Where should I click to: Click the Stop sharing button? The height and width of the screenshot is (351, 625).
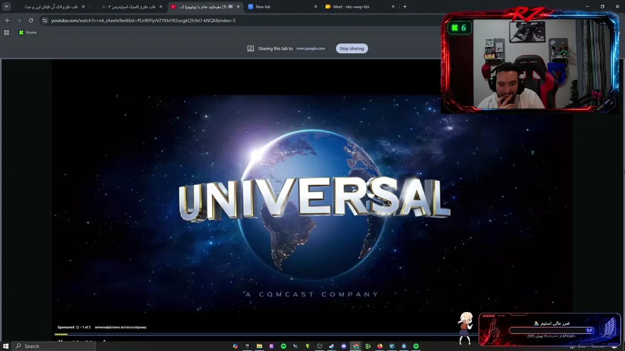[352, 48]
